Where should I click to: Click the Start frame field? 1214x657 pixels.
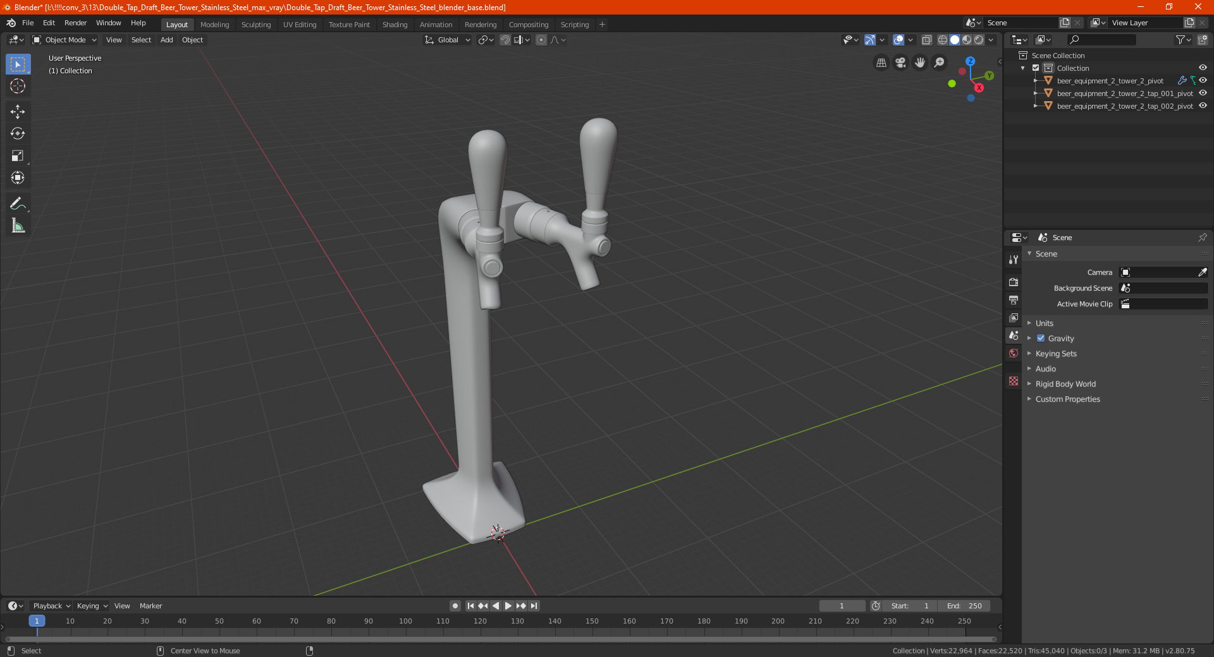click(x=910, y=606)
